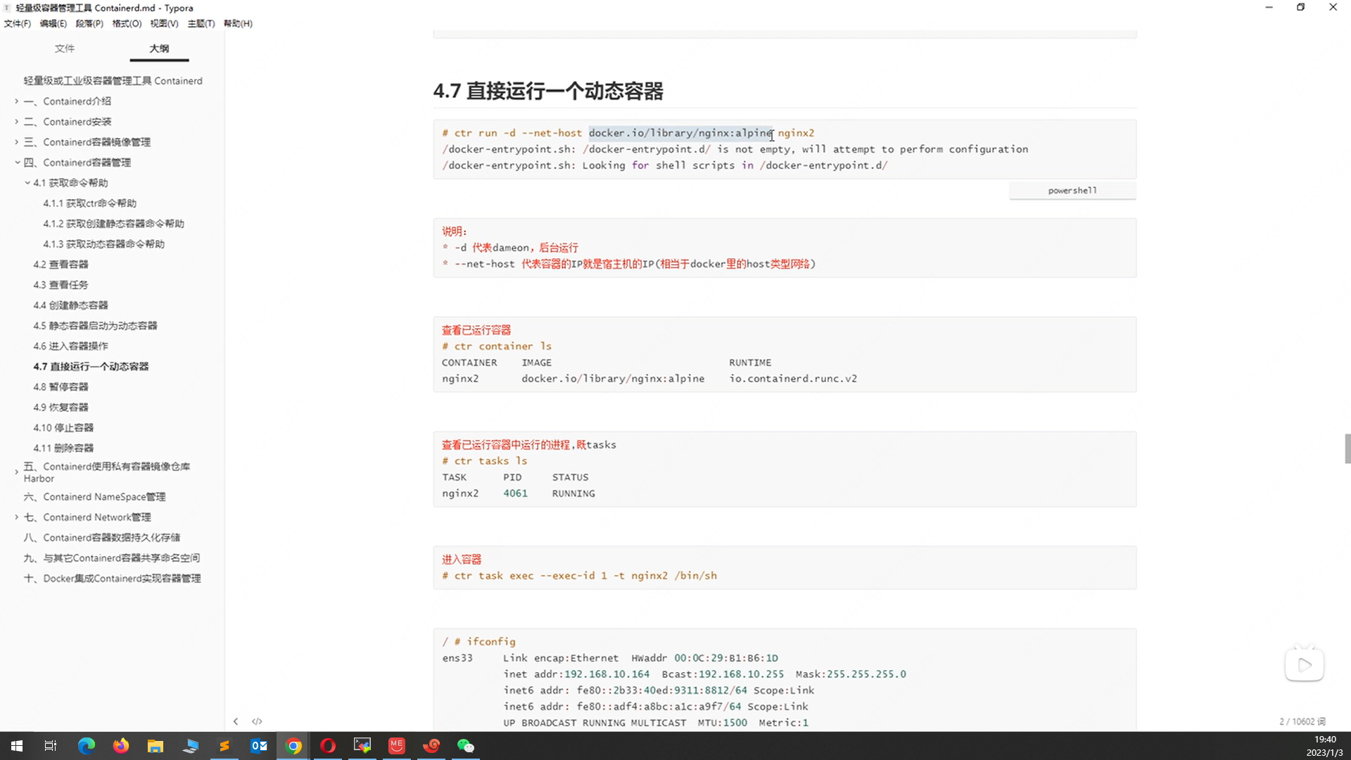This screenshot has width=1351, height=760.
Task: Open File Explorer taskbar icon
Action: tap(155, 746)
